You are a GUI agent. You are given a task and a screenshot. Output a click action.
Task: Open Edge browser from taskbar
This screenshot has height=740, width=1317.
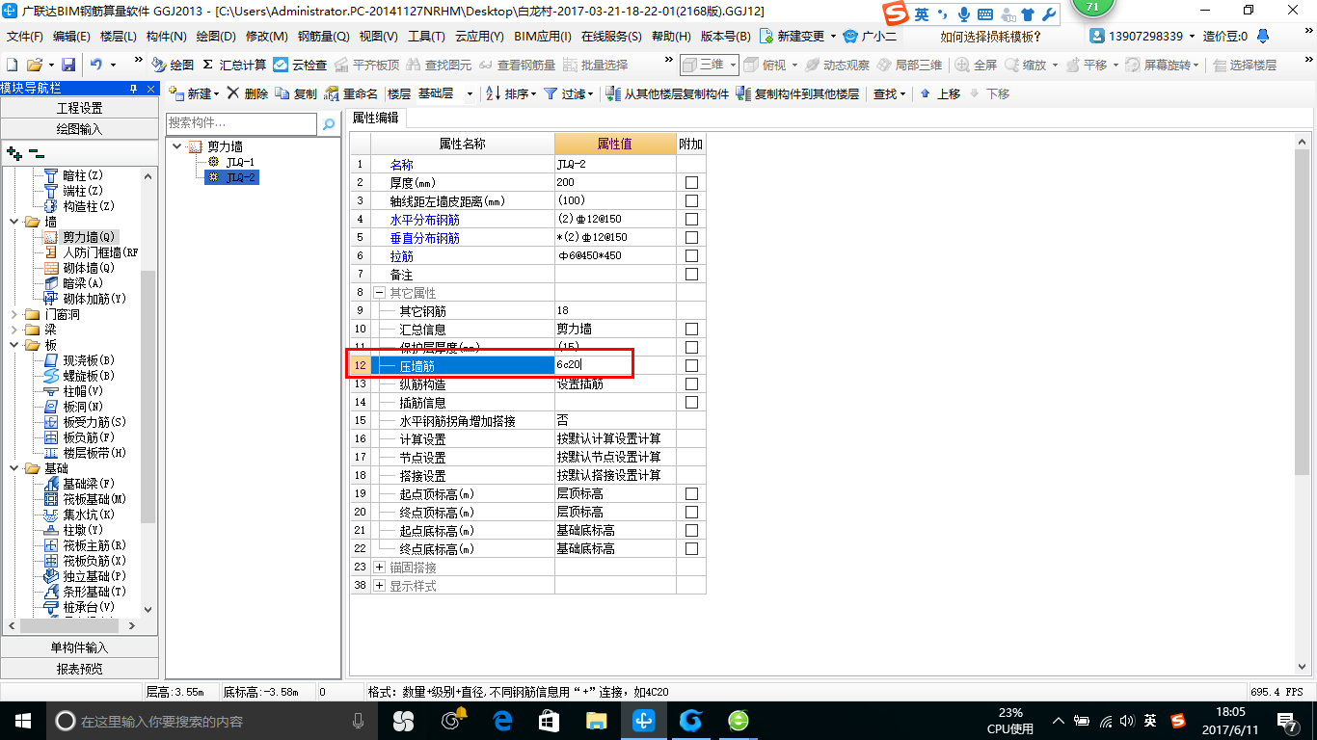tap(502, 721)
